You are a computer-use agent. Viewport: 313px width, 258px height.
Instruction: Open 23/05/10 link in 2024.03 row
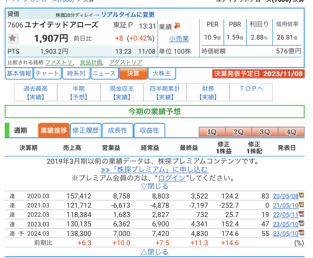pos(286,234)
